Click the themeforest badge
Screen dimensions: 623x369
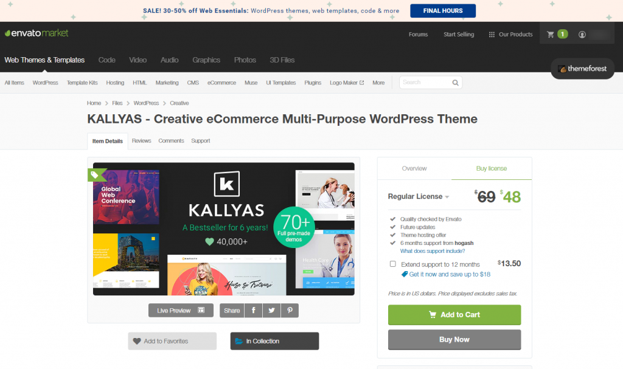point(582,69)
